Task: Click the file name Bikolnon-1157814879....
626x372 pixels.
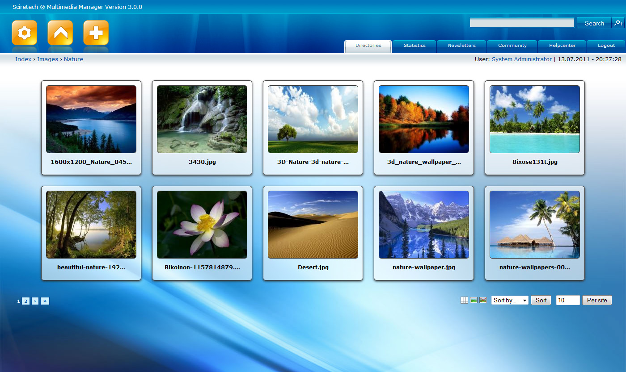Action: coord(202,268)
